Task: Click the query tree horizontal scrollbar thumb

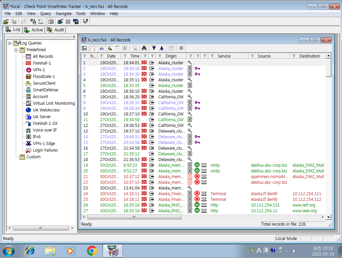Action: [41, 228]
